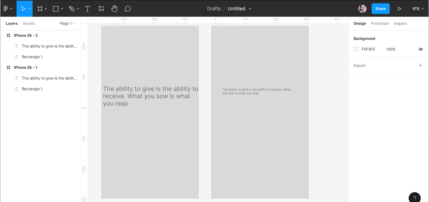Open the Figma main menu

click(8, 9)
